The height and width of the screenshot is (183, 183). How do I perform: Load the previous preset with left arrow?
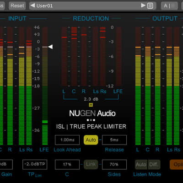[x=33, y=5]
